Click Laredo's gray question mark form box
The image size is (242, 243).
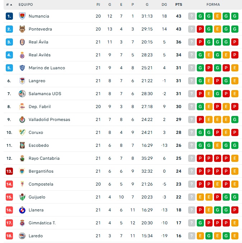click(192, 236)
